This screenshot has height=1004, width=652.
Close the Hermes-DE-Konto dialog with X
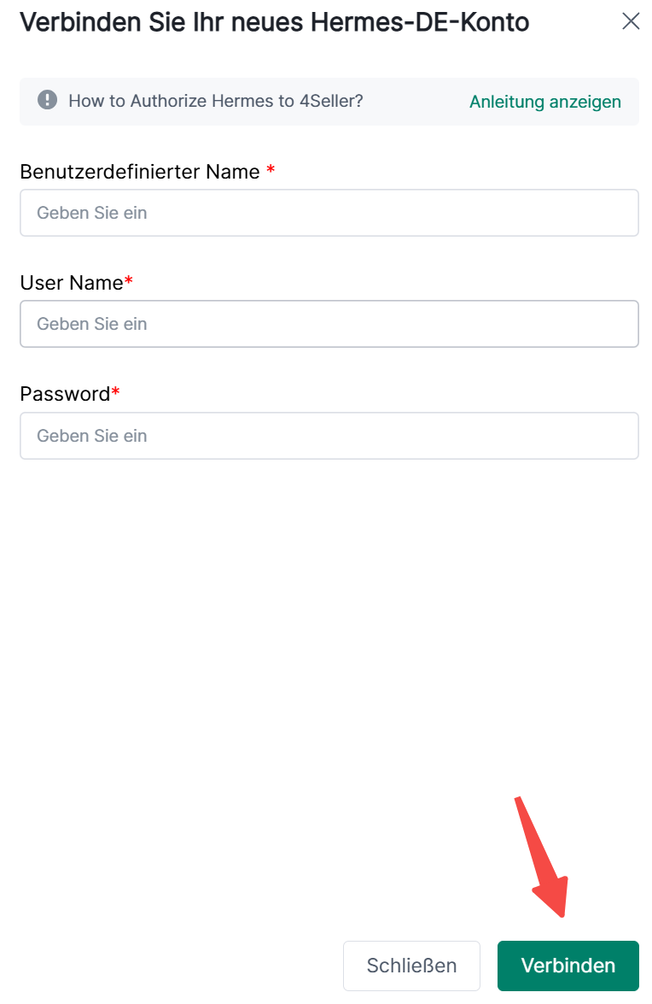point(631,21)
